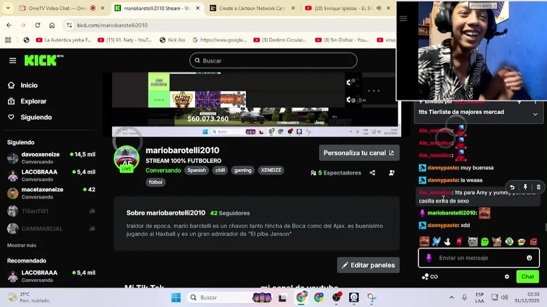Go to browser home page
Screen dimensions: 547x307
click(x=52, y=25)
